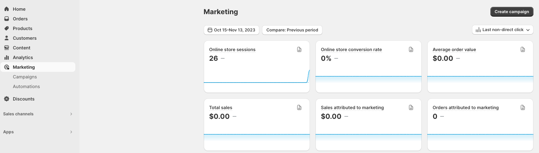The width and height of the screenshot is (539, 153).
Task: Click the Products tag icon
Action: pos(7,28)
